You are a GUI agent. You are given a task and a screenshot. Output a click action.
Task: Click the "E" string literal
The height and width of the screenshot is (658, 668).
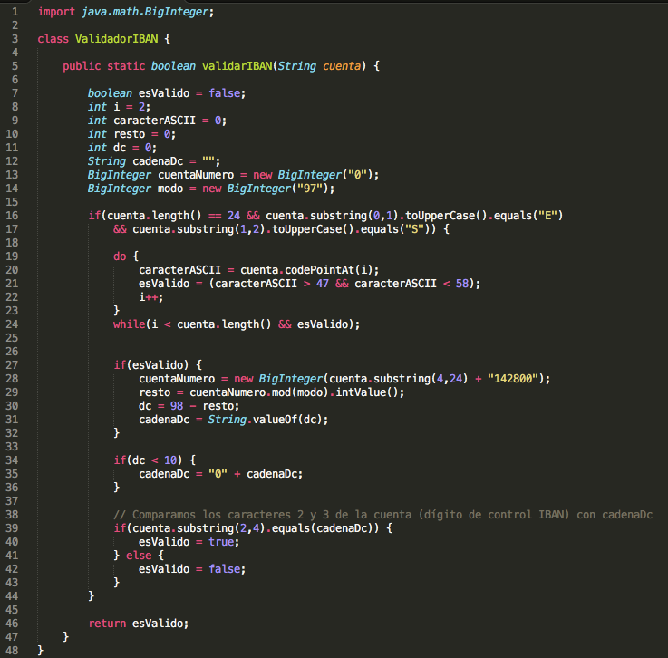pyautogui.click(x=547, y=216)
